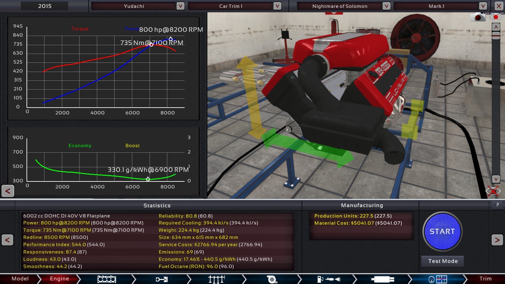Switch to the Model tab
505x284 pixels.
point(20,279)
